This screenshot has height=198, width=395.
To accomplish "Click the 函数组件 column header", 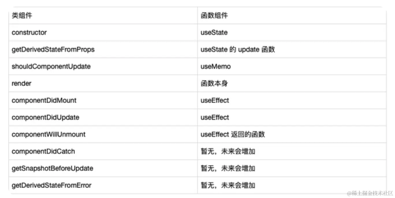I will (x=214, y=16).
